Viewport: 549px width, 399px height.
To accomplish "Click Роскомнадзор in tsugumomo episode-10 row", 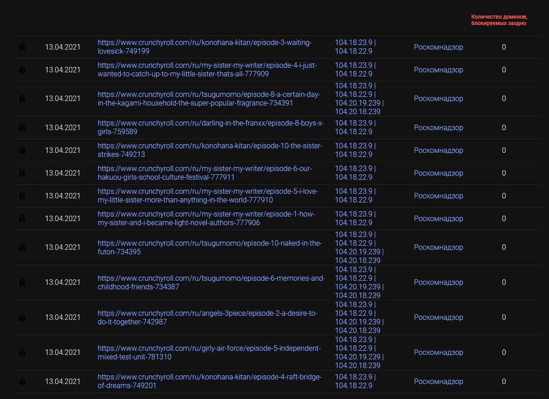I will click(x=439, y=247).
